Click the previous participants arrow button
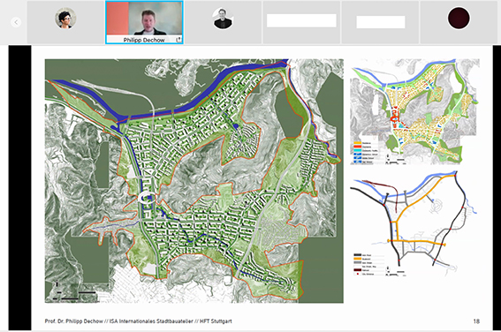This screenshot has width=501, height=332. click(16, 22)
